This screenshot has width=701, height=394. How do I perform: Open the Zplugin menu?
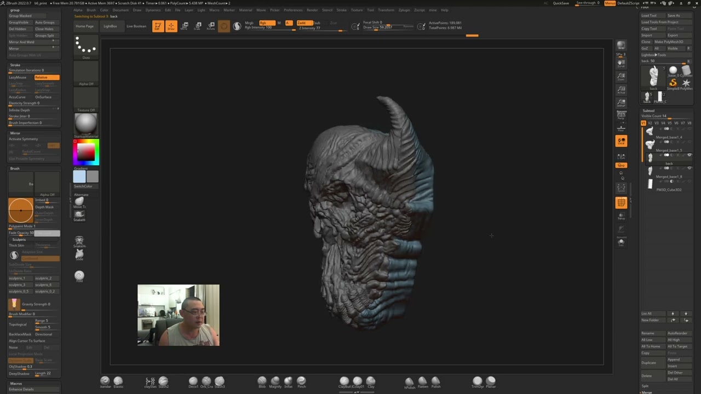tap(404, 10)
